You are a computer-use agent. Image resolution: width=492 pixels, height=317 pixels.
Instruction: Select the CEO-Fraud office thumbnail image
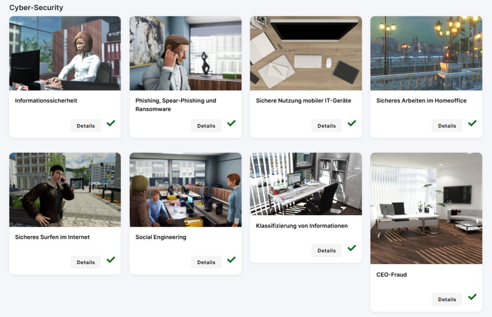[x=426, y=208]
